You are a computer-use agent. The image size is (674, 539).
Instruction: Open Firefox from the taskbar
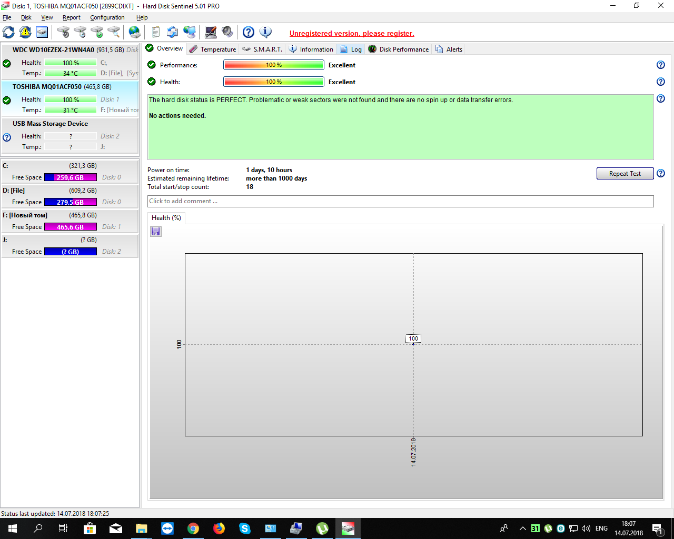219,528
